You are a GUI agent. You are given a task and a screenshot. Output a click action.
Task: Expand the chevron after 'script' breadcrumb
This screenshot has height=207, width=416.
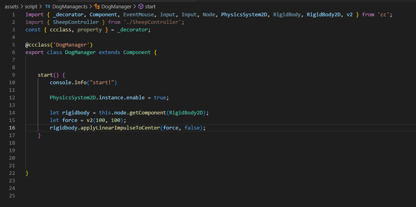[41, 6]
